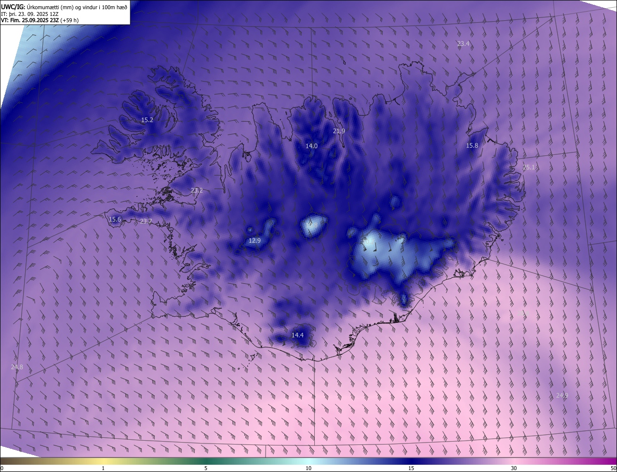Click the 23.4 value label over the sea
This screenshot has width=617, height=472.
click(463, 44)
